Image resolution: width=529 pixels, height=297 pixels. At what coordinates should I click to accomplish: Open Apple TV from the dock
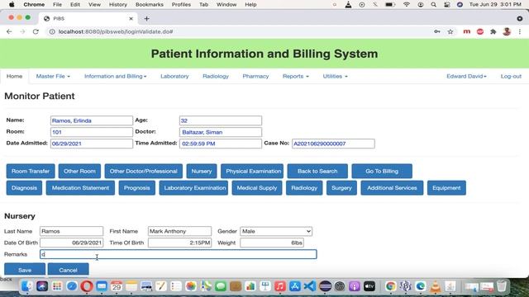[x=369, y=286]
